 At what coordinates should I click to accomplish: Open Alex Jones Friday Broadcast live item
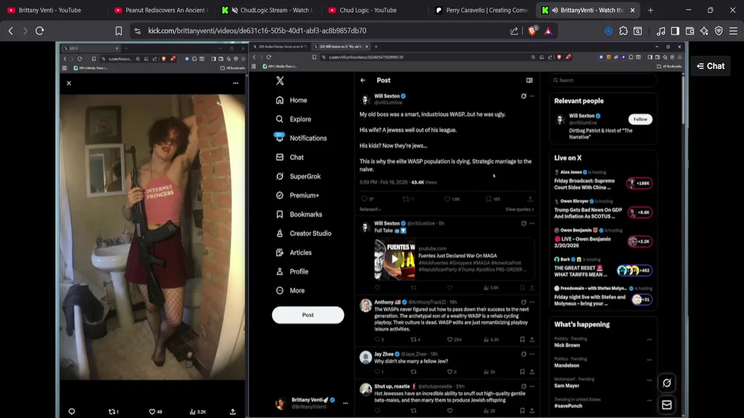pyautogui.click(x=603, y=180)
